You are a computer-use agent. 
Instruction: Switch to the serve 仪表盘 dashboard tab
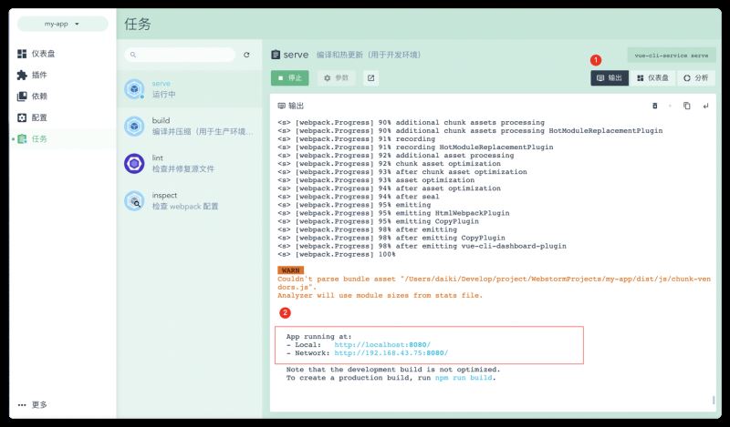click(652, 78)
